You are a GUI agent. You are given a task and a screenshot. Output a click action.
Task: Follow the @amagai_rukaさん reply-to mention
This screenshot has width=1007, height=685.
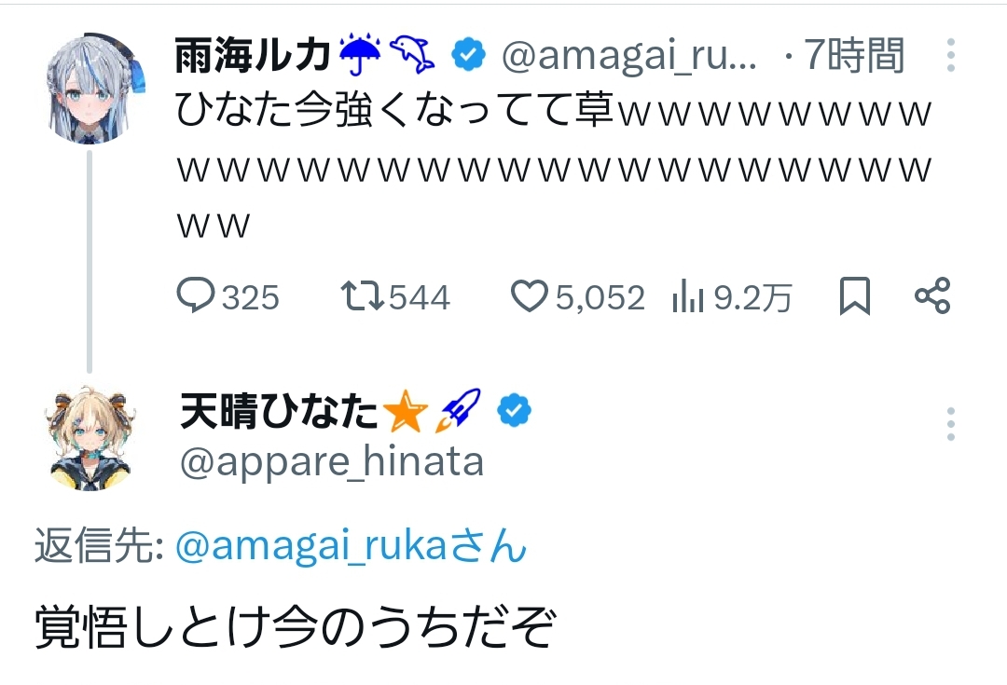click(351, 546)
